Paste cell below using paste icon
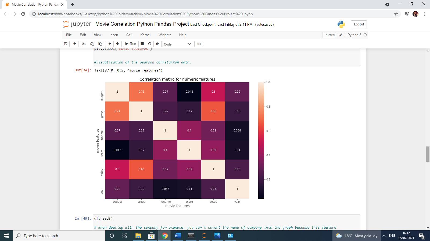The width and height of the screenshot is (430, 241). (100, 44)
